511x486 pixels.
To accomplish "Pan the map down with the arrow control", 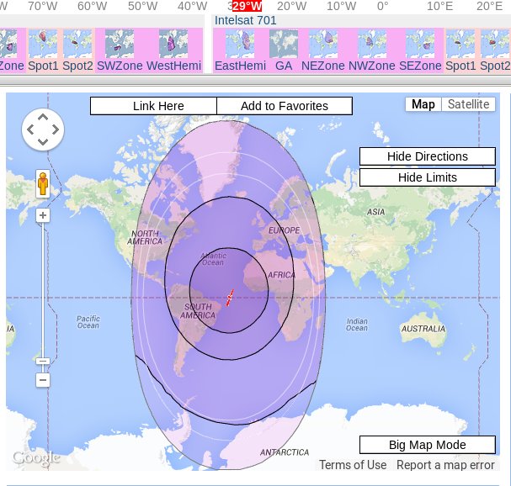I will [43, 141].
